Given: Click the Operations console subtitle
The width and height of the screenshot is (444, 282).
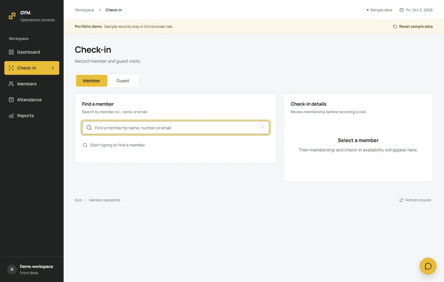Looking at the screenshot, I should (37, 20).
